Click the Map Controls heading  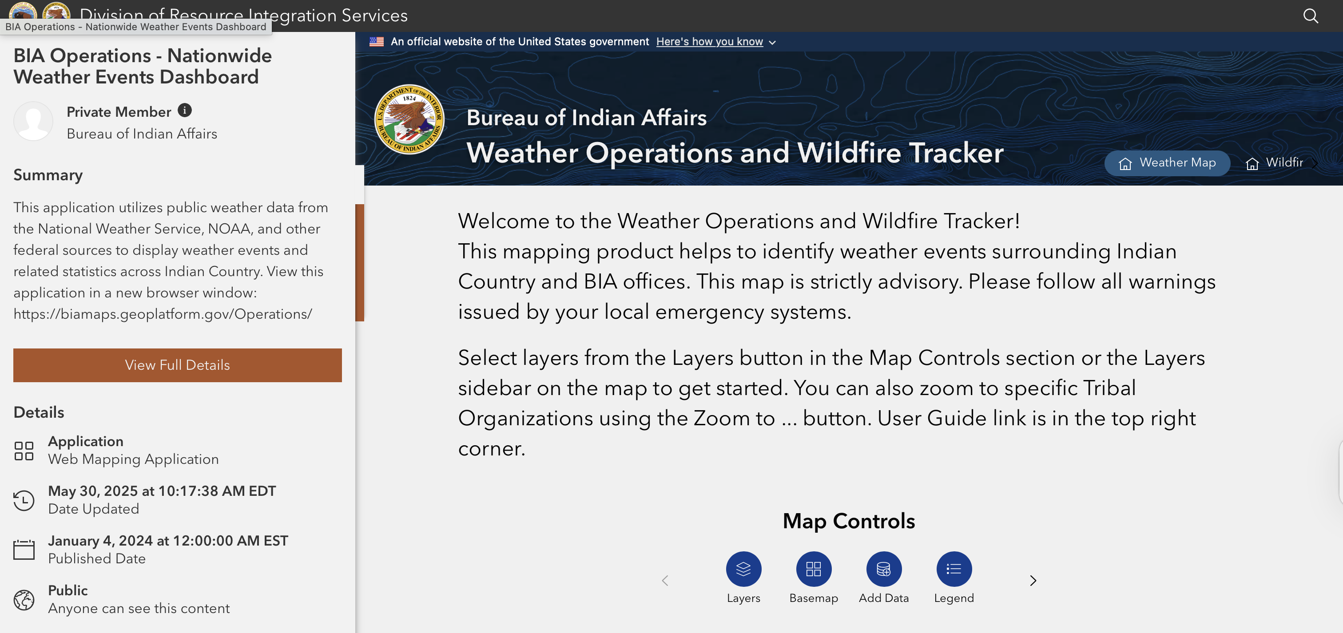pos(849,521)
